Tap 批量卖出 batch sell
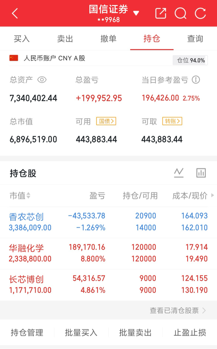 (x=136, y=333)
